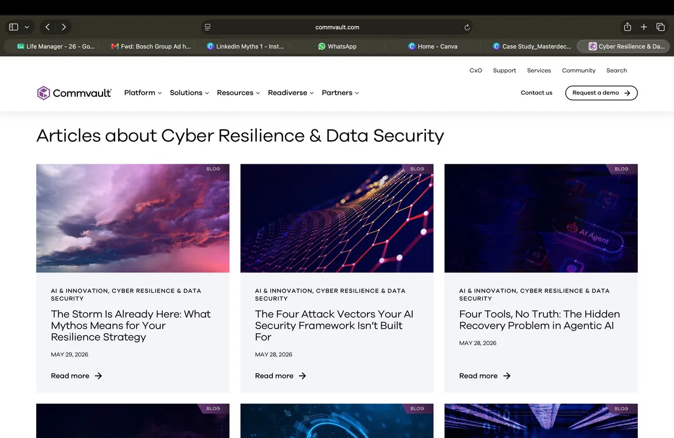Click the commvault.com address bar
This screenshot has height=438, width=674.
(337, 27)
